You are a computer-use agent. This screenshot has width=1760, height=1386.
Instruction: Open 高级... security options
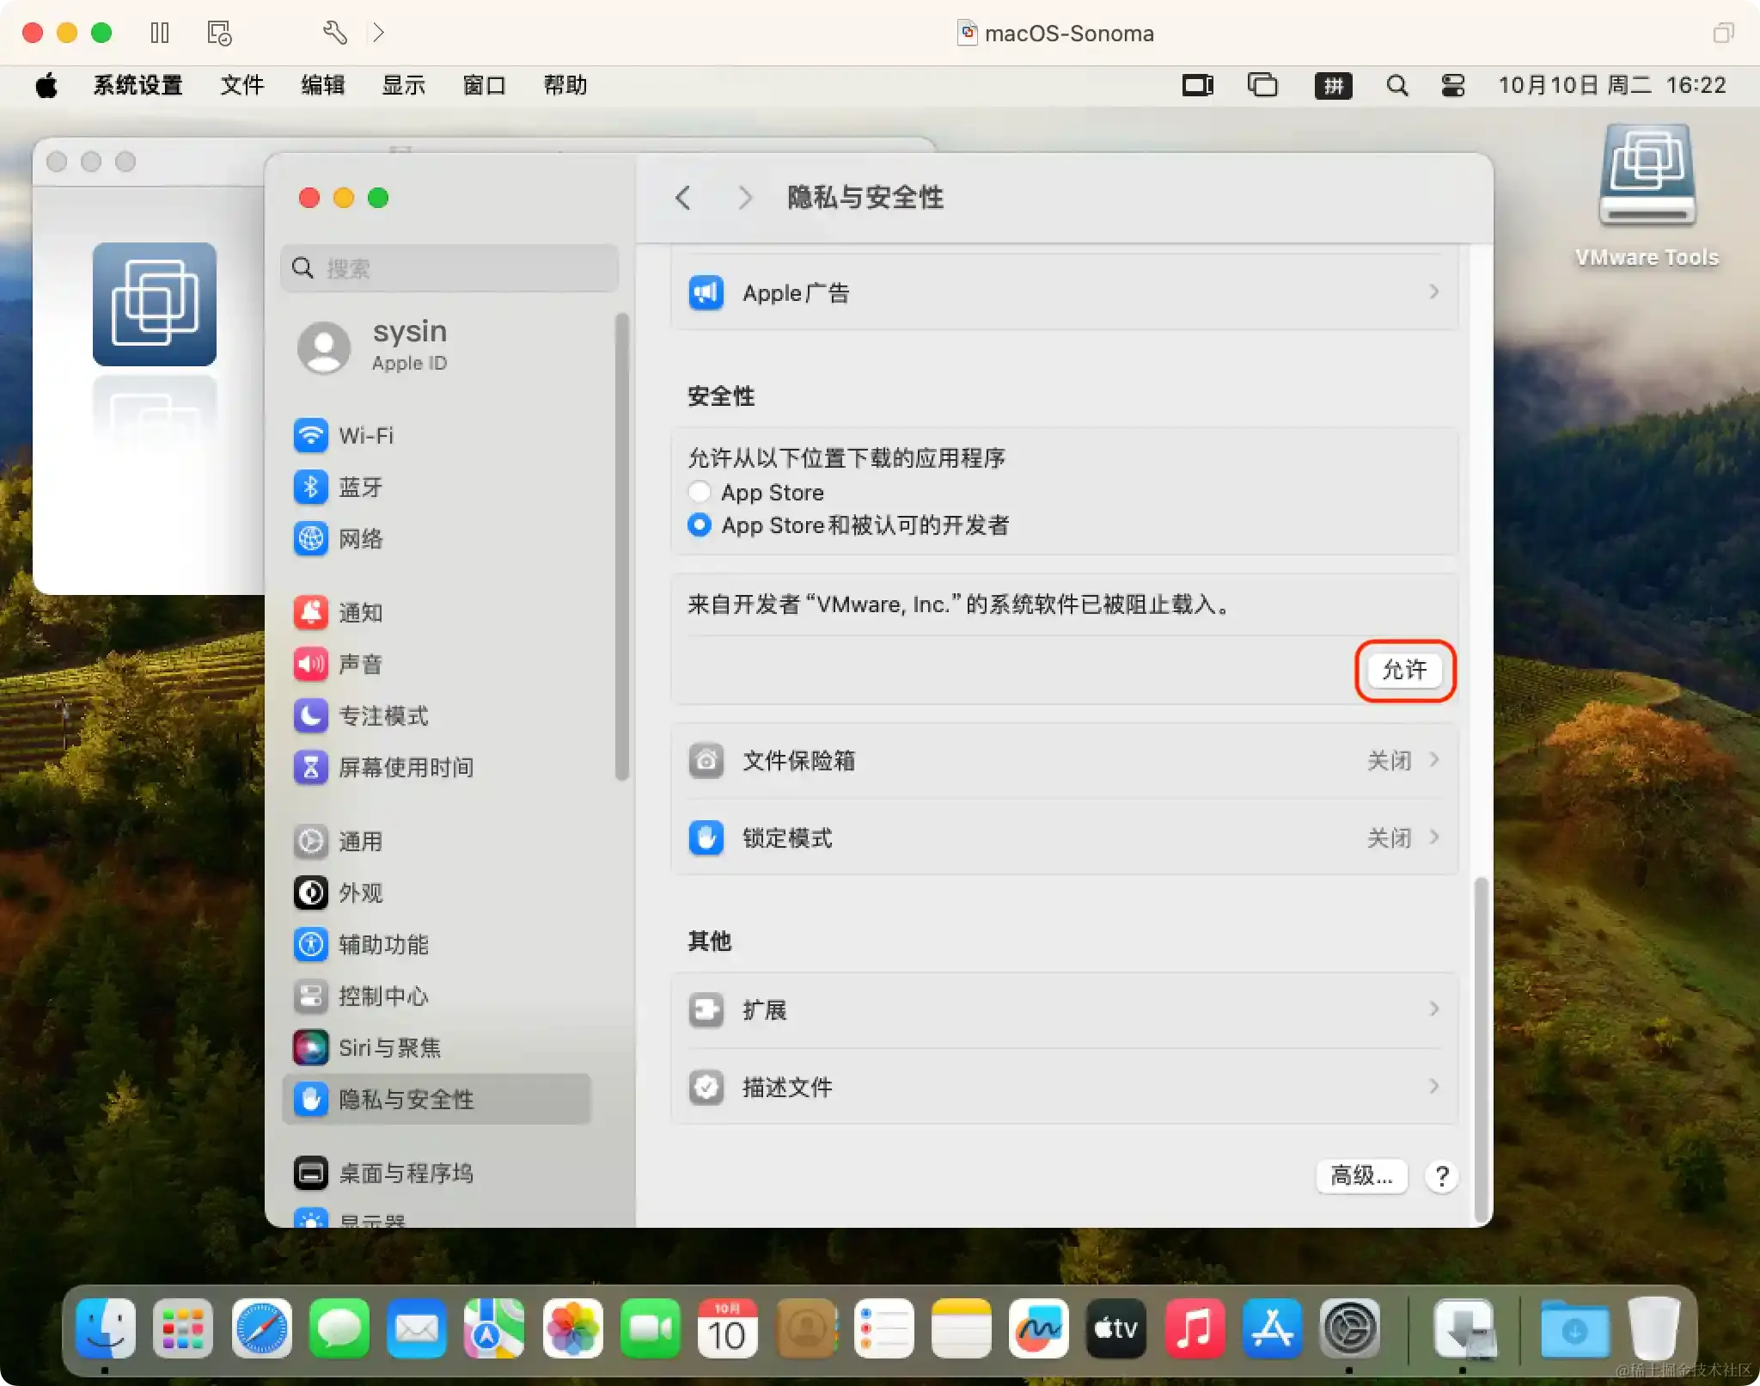(x=1360, y=1176)
